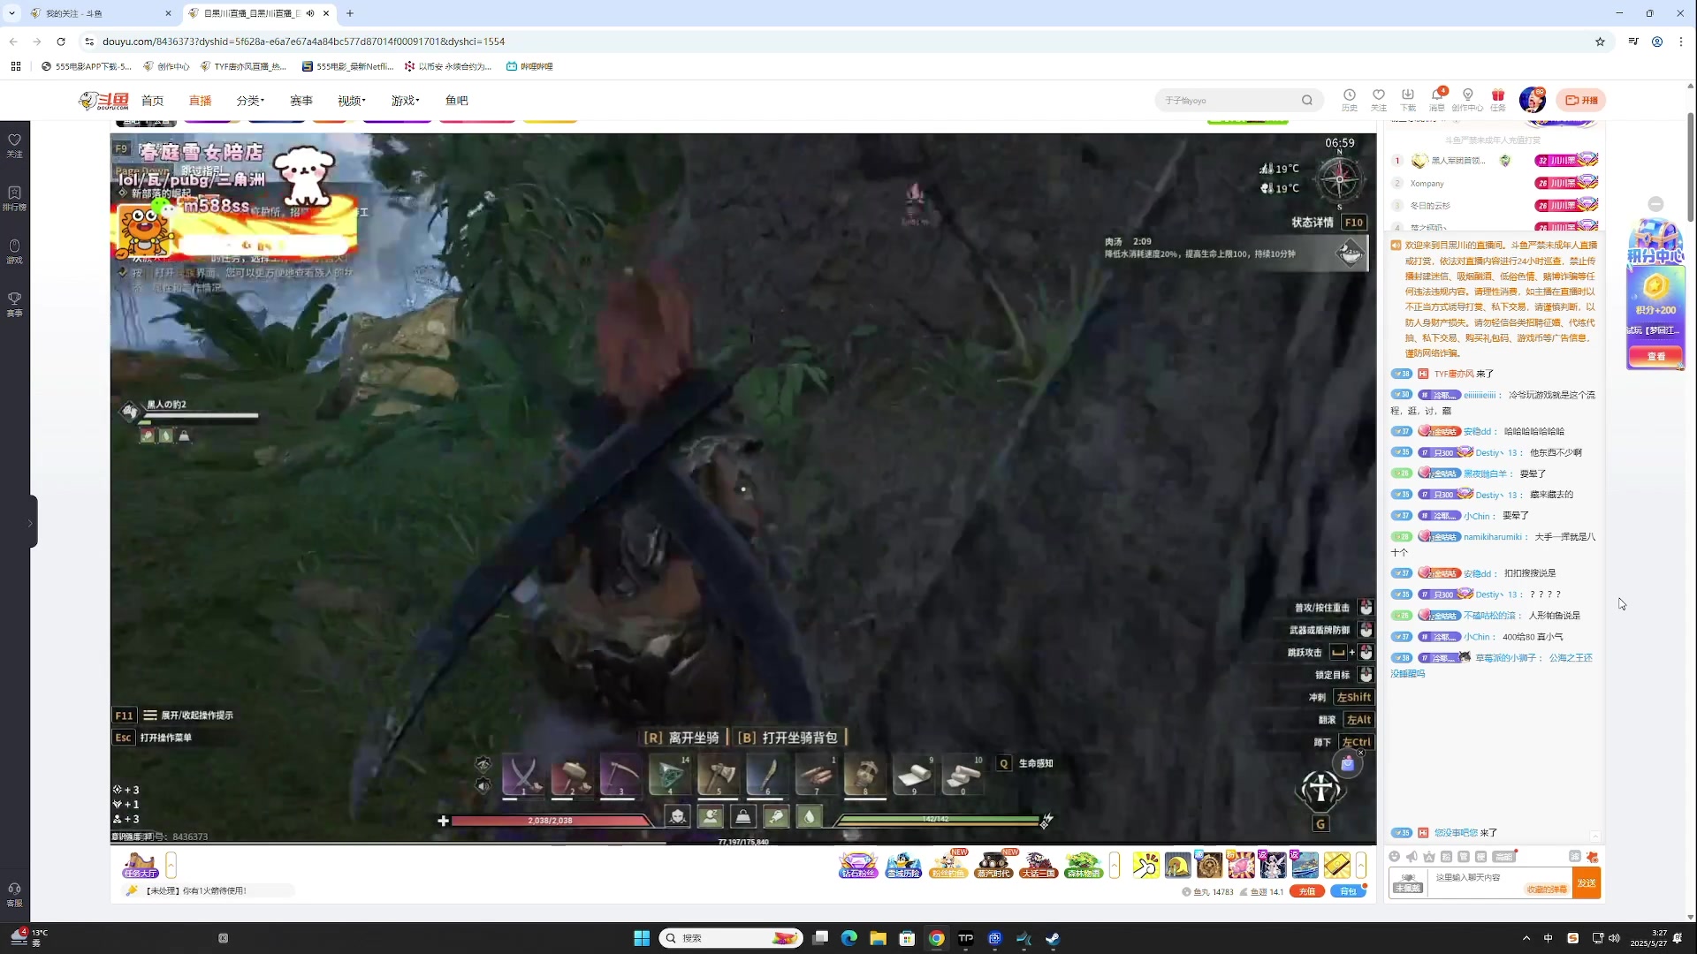Expand the gift list arrow

point(1361,865)
